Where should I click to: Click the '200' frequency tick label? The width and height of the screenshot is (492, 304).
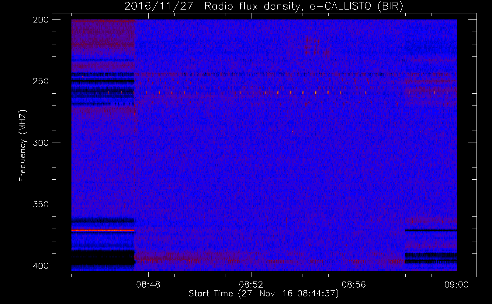tap(41, 20)
